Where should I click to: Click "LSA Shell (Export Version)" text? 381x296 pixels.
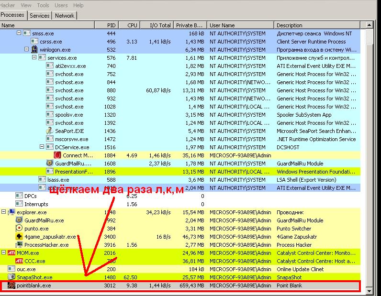coord(306,180)
